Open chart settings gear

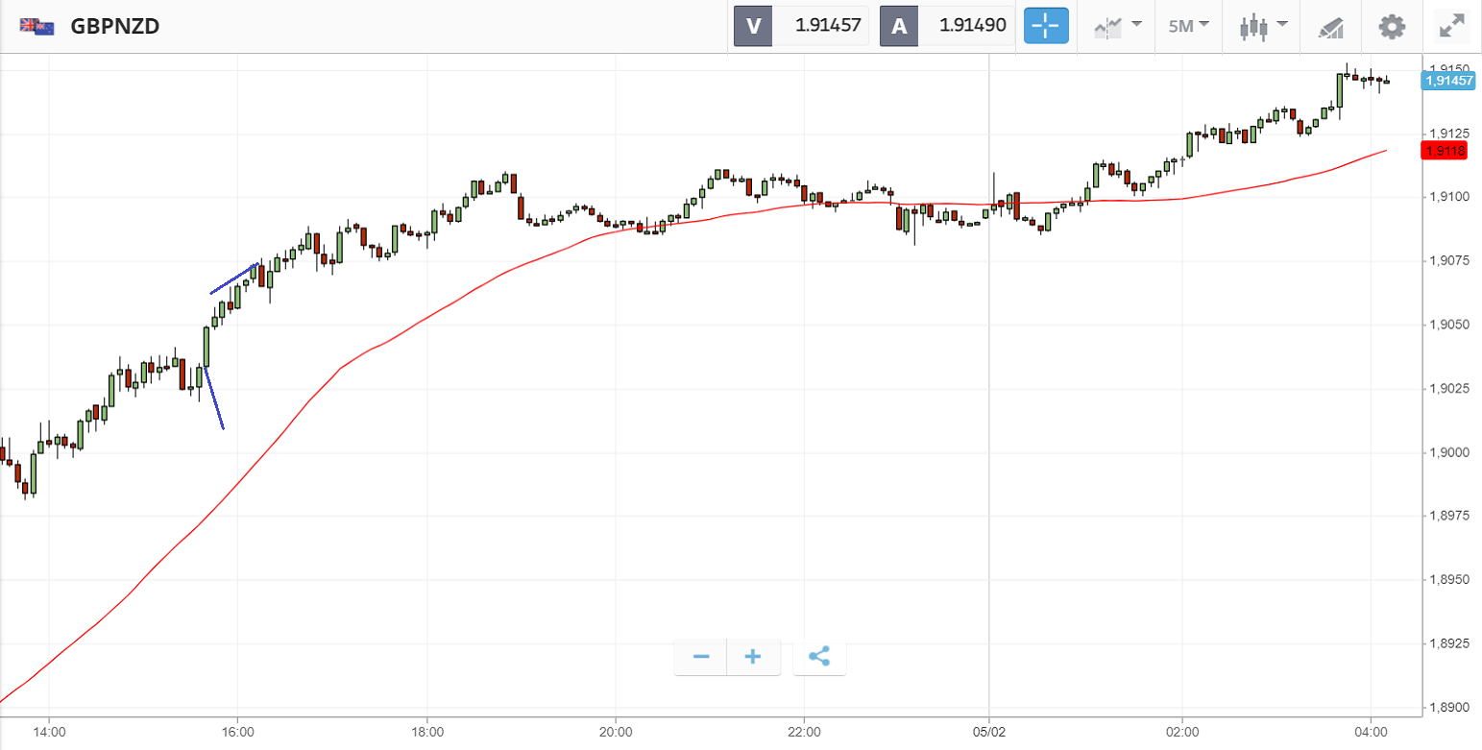[x=1391, y=26]
